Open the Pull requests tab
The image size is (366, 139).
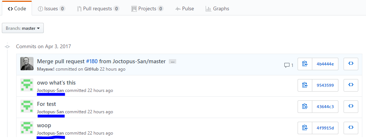click(x=98, y=8)
